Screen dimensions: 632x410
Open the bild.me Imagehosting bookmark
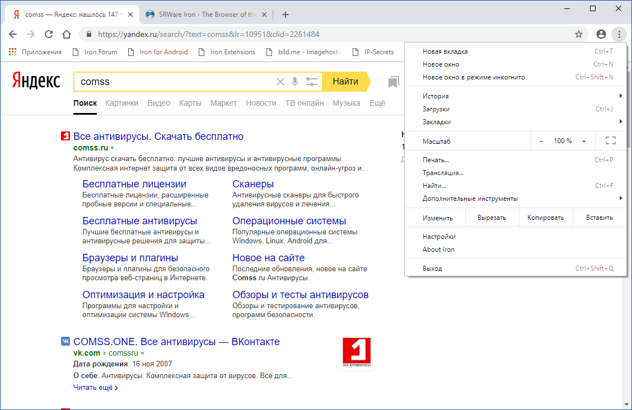(303, 52)
